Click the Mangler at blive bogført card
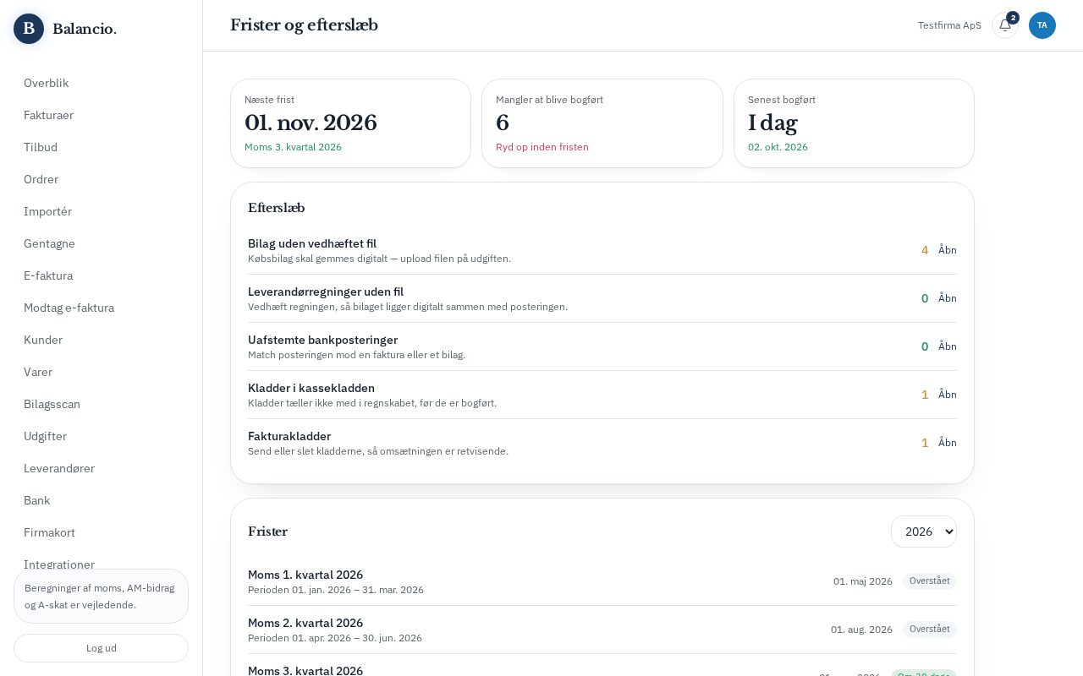Screen dimensions: 1083x676 (x=602, y=123)
